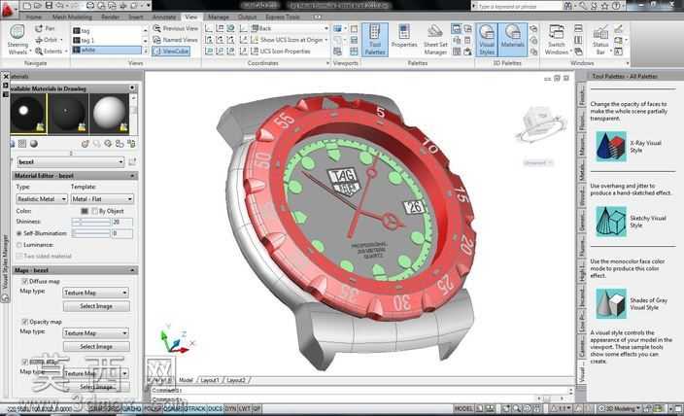Switch to the Layout2 tab
The image size is (684, 416).
point(236,380)
